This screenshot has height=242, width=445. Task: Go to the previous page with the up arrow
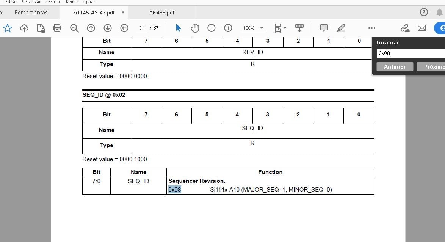click(91, 28)
